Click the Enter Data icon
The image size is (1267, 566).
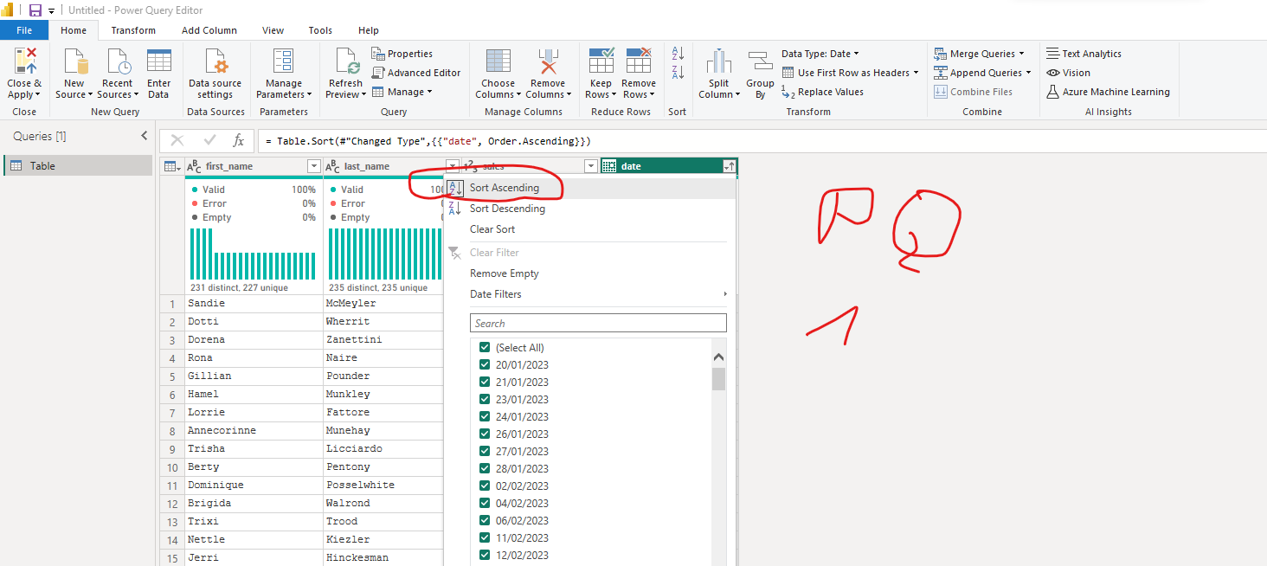pos(158,62)
